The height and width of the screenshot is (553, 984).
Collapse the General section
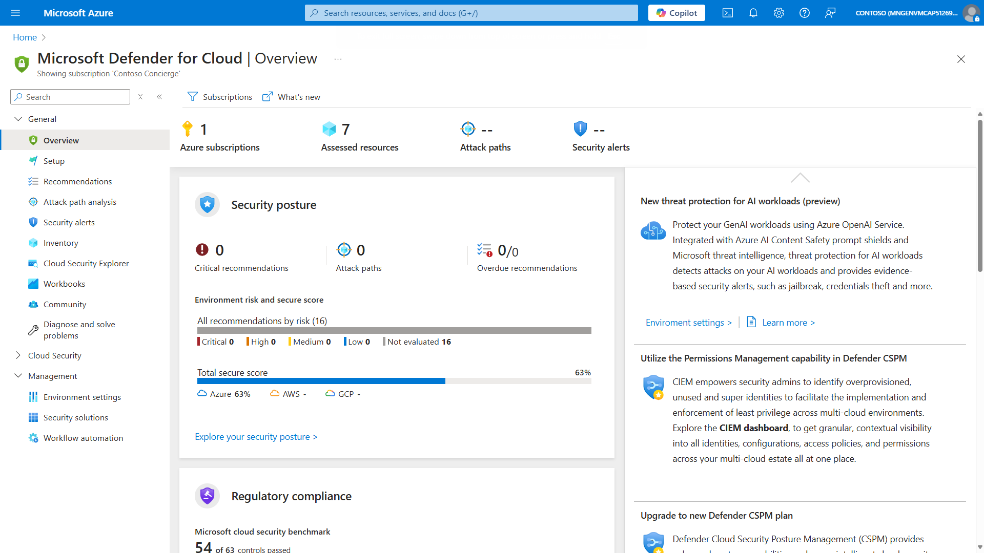point(18,119)
